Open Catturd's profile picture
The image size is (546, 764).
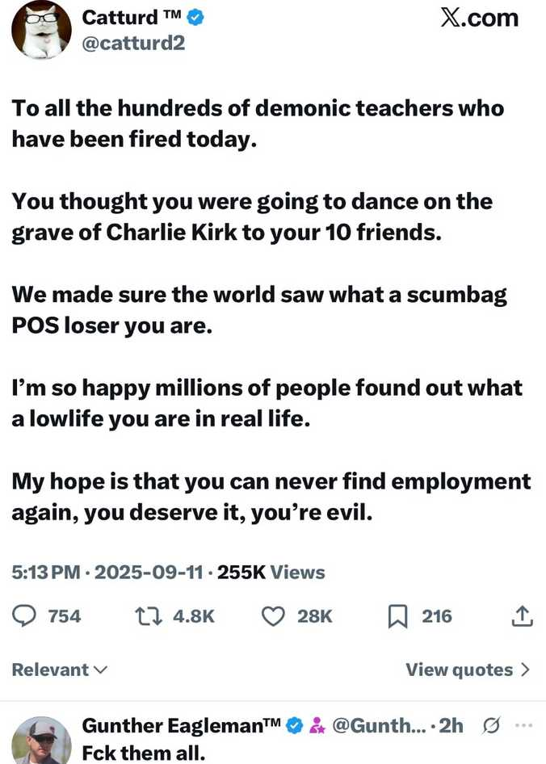(40, 30)
